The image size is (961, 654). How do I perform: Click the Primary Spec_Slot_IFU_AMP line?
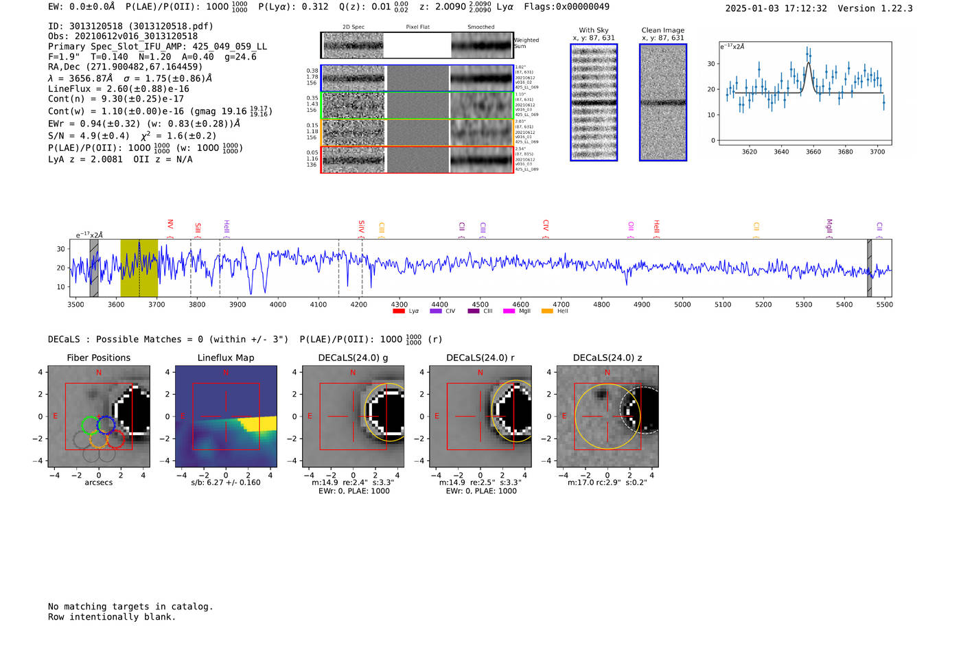click(158, 47)
